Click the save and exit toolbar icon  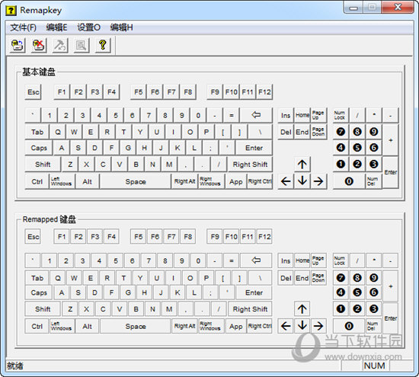point(18,45)
